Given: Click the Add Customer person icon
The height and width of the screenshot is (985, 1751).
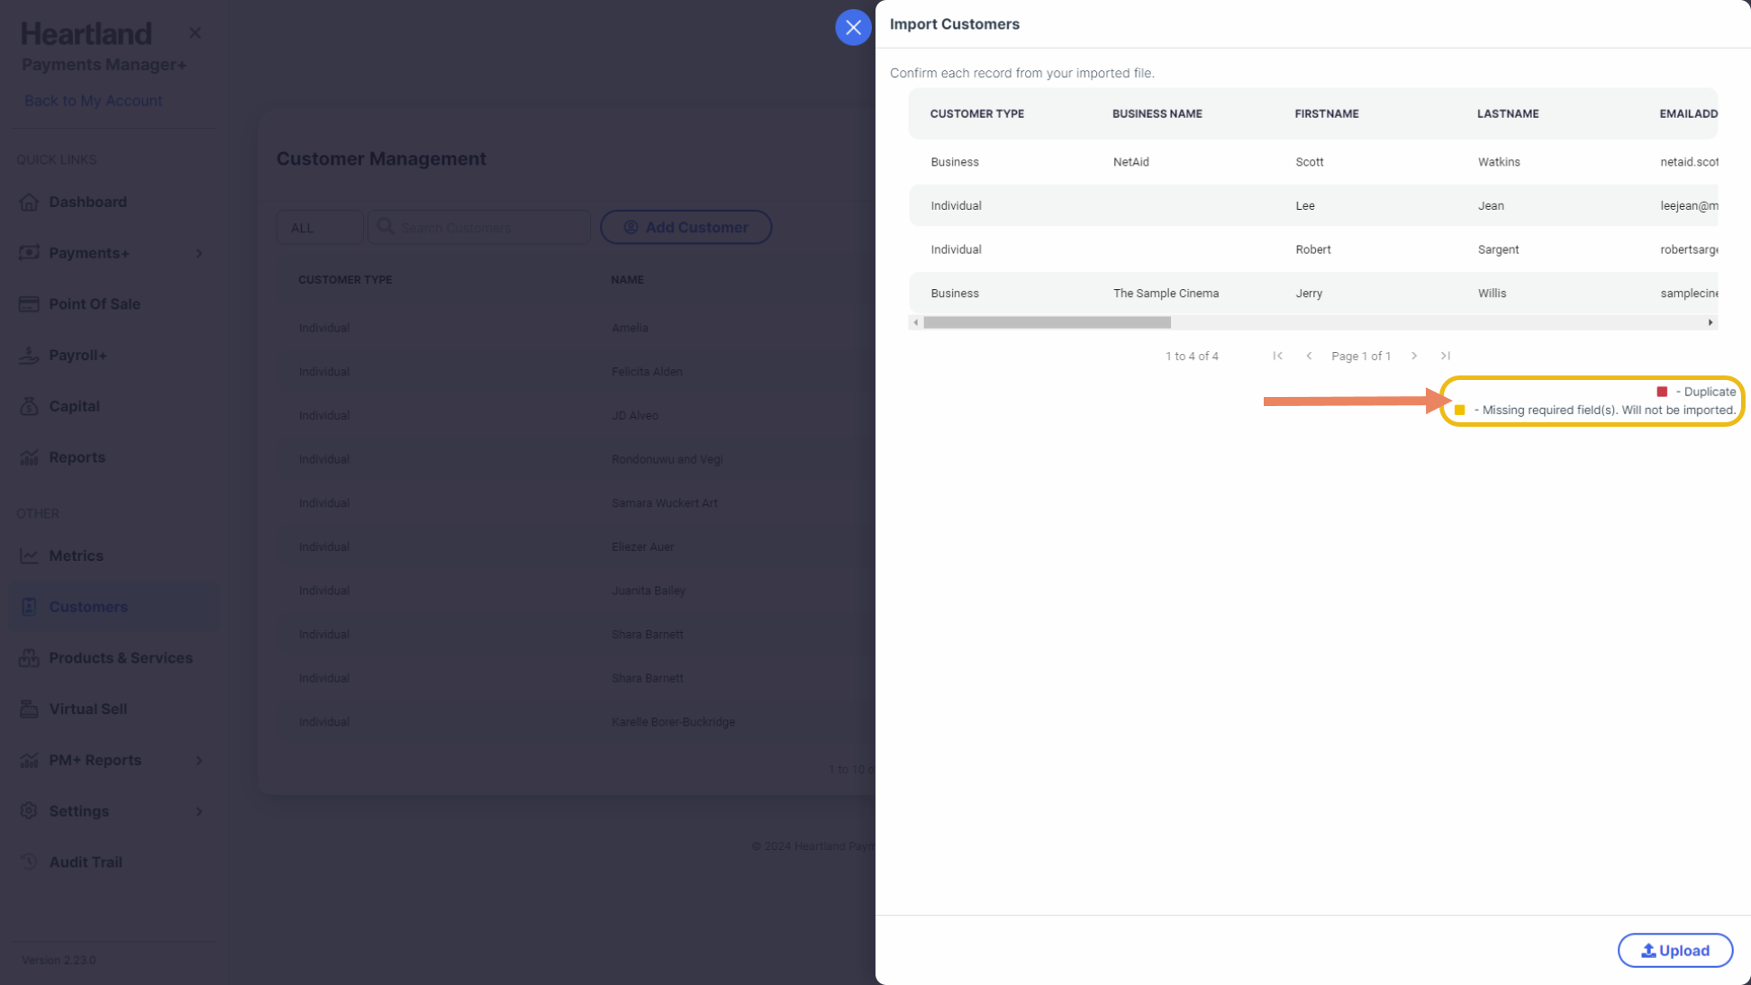Looking at the screenshot, I should click(x=631, y=228).
